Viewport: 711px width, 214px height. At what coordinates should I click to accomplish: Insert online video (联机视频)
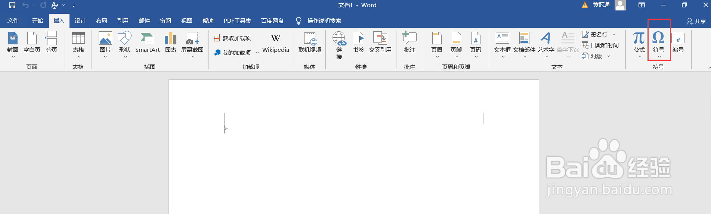pos(310,42)
